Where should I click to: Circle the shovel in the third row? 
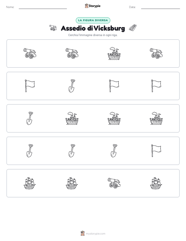pyautogui.click(x=30, y=118)
